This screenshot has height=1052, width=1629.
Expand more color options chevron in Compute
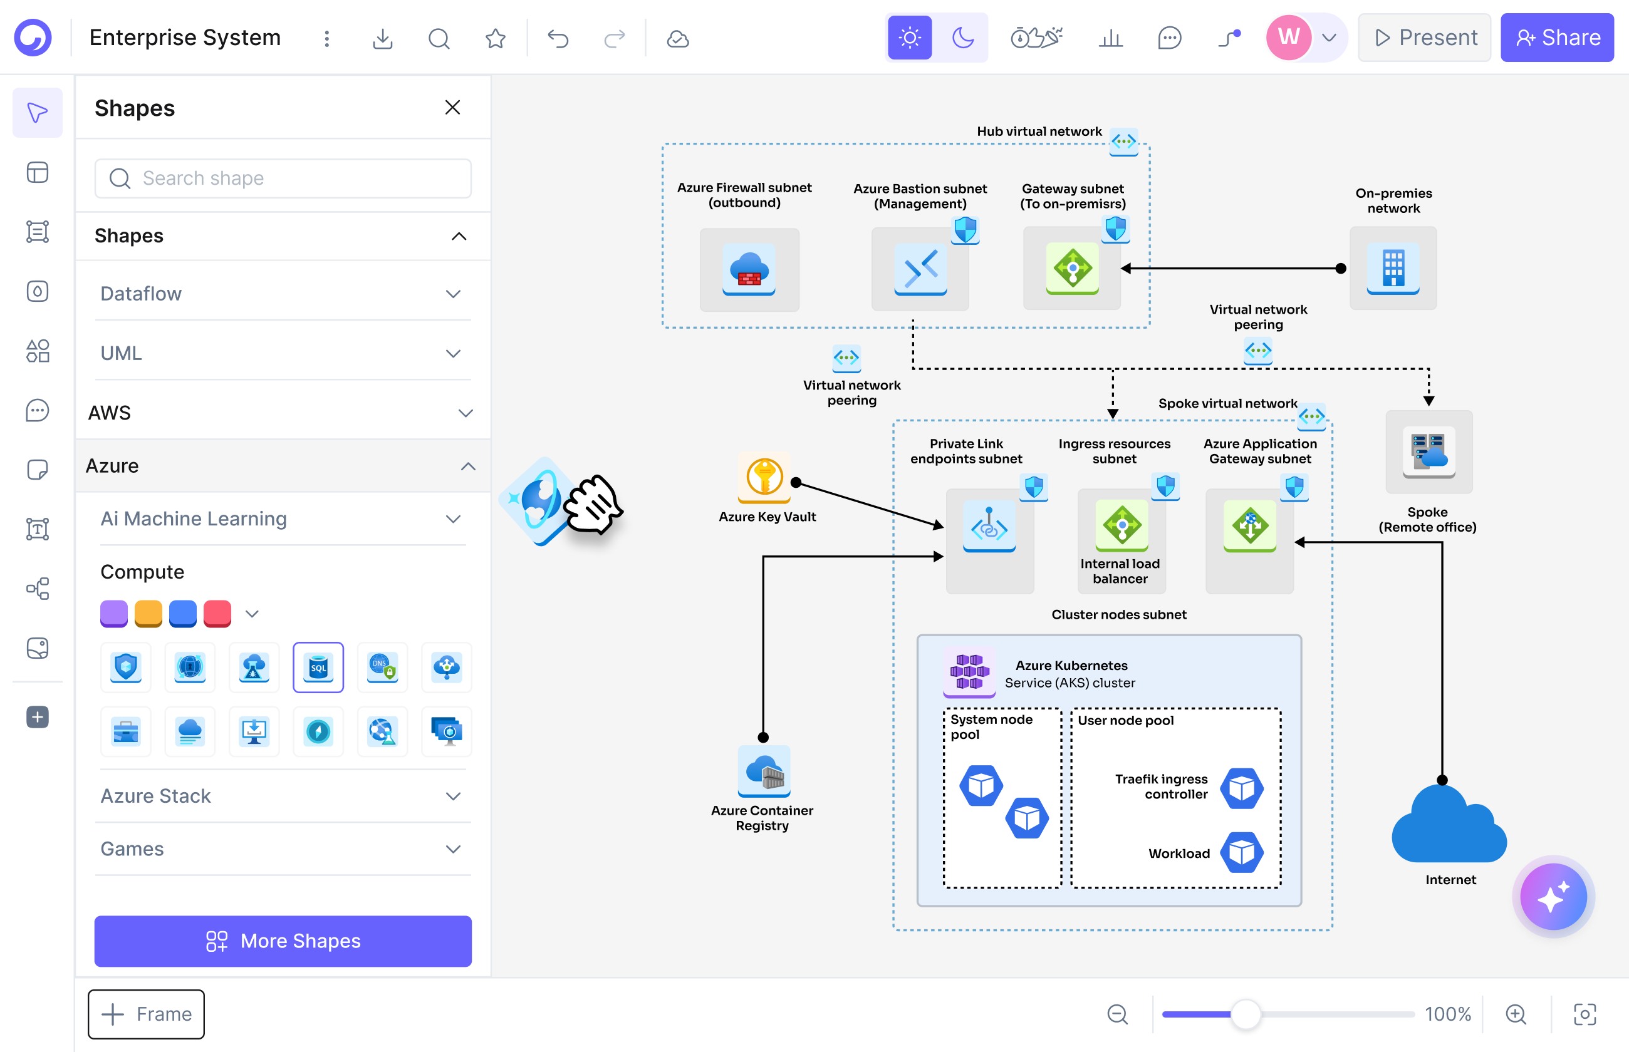point(251,614)
